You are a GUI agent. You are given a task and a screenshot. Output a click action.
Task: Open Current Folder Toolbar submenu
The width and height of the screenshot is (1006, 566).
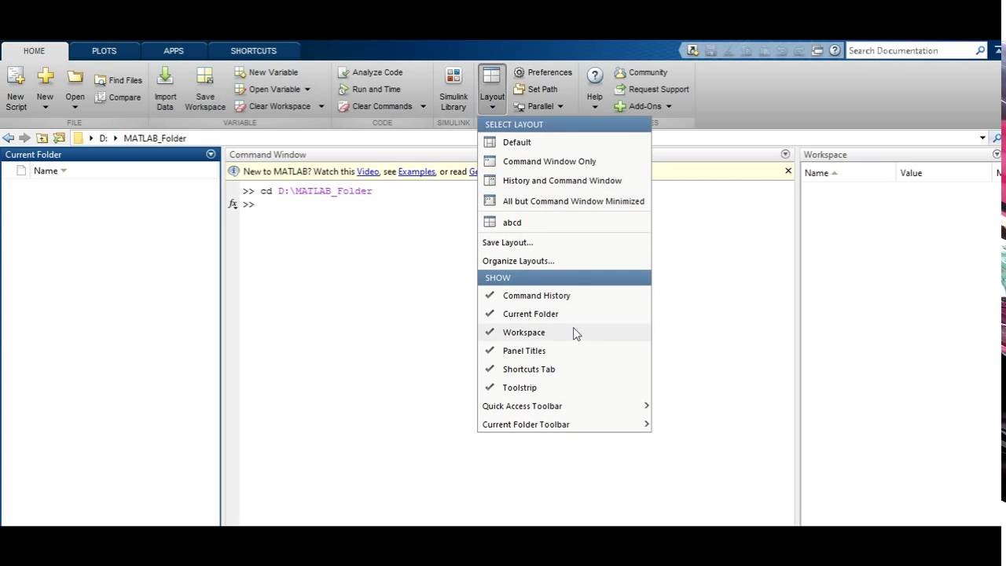click(x=564, y=424)
